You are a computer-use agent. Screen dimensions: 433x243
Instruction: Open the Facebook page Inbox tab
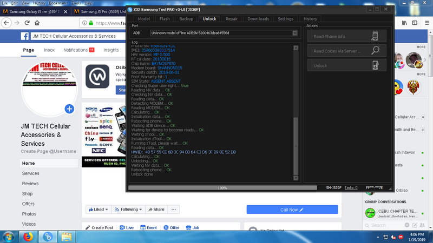pyautogui.click(x=49, y=50)
